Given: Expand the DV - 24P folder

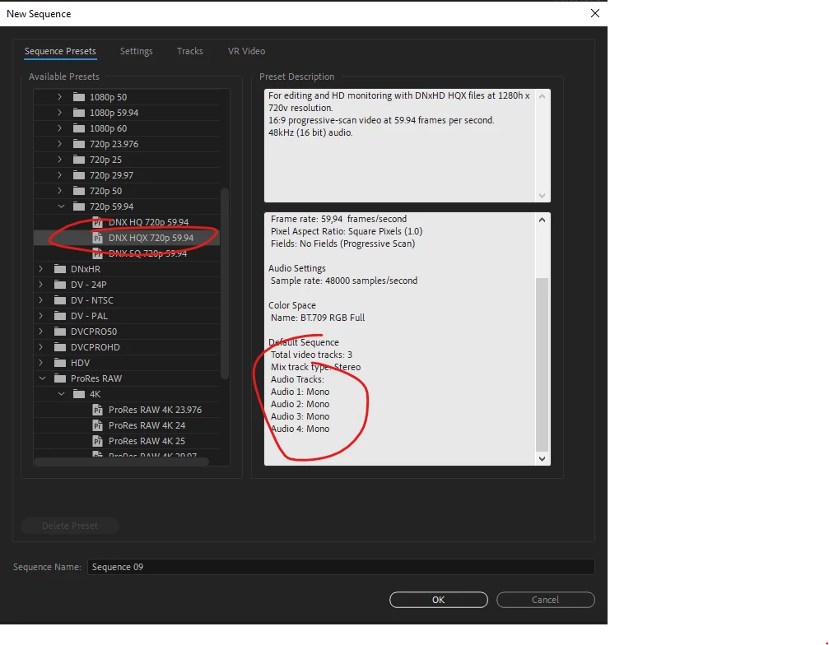Looking at the screenshot, I should 40,285.
